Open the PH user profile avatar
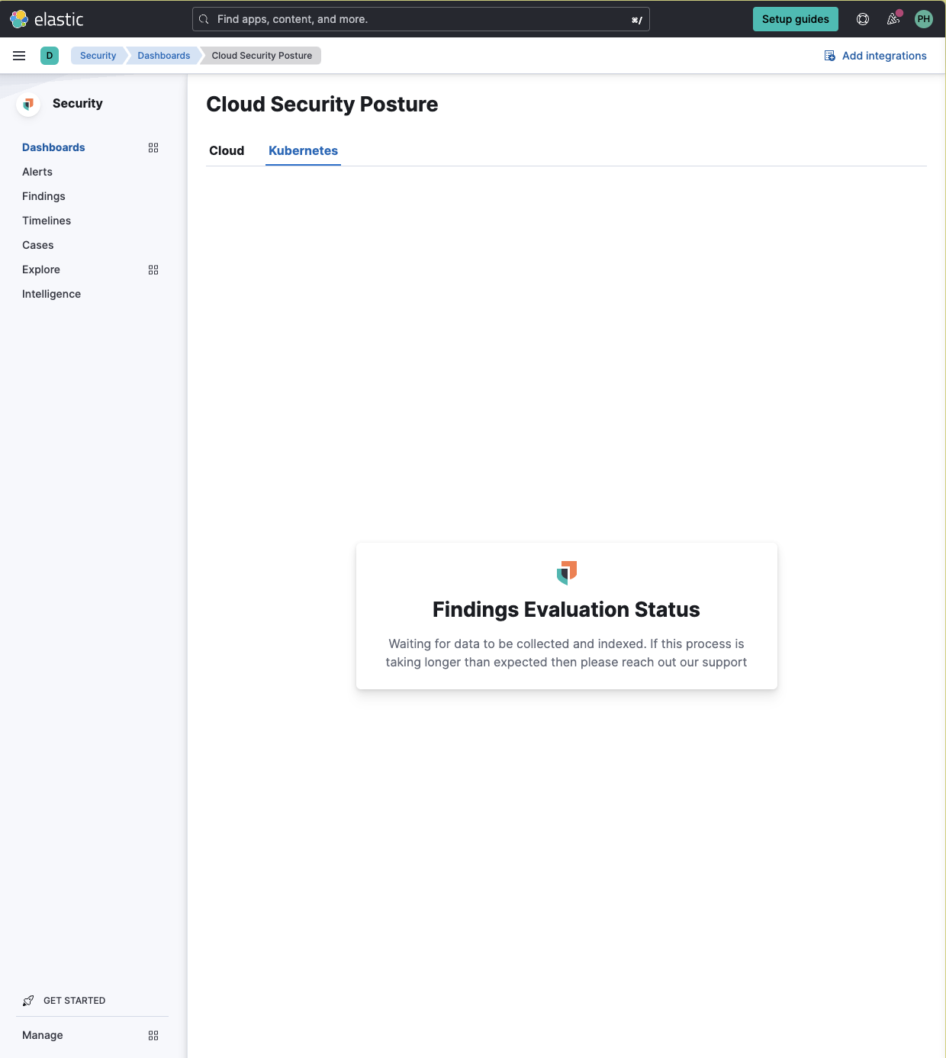Viewport: 946px width, 1058px height. tap(924, 19)
